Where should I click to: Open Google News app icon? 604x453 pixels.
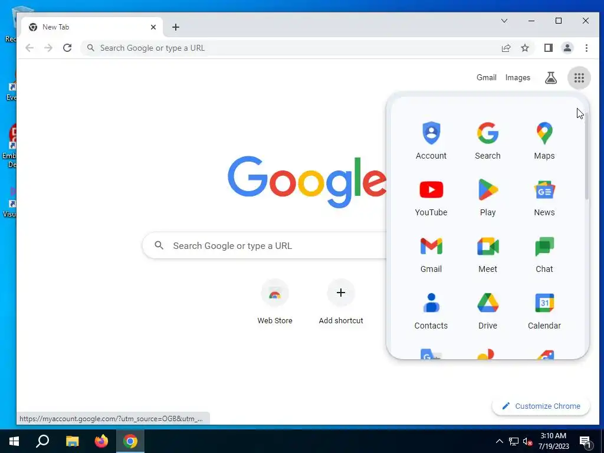tap(544, 197)
